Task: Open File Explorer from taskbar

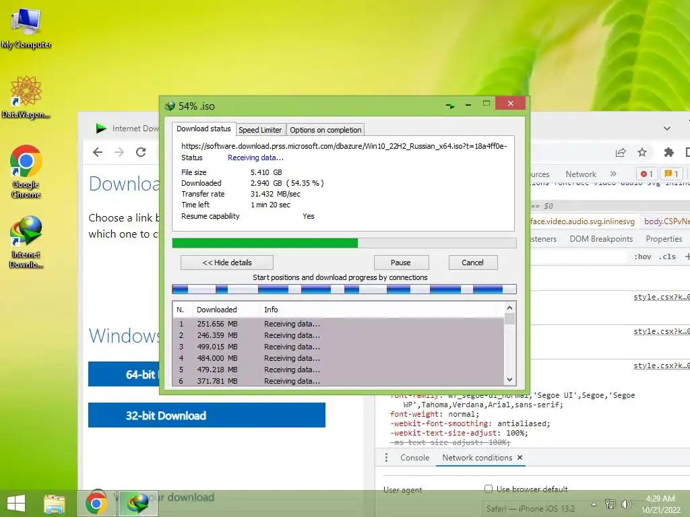Action: tap(54, 504)
